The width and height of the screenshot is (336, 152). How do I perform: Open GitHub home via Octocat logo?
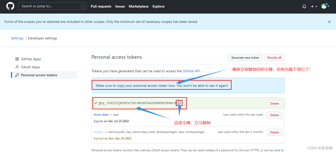10,6
